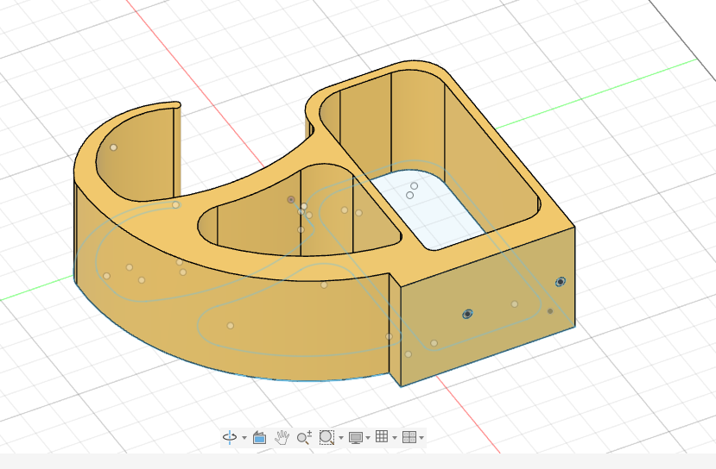Expand the Display Settings dropdown arrow
The image size is (716, 469).
click(368, 438)
